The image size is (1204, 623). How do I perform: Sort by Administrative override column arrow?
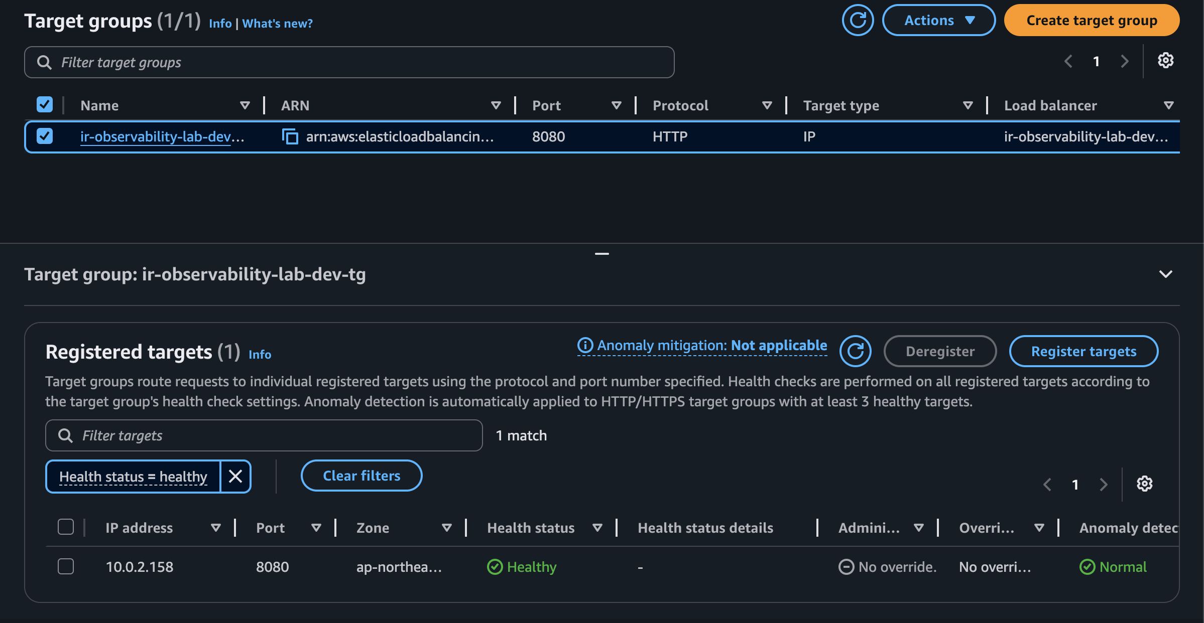point(918,528)
